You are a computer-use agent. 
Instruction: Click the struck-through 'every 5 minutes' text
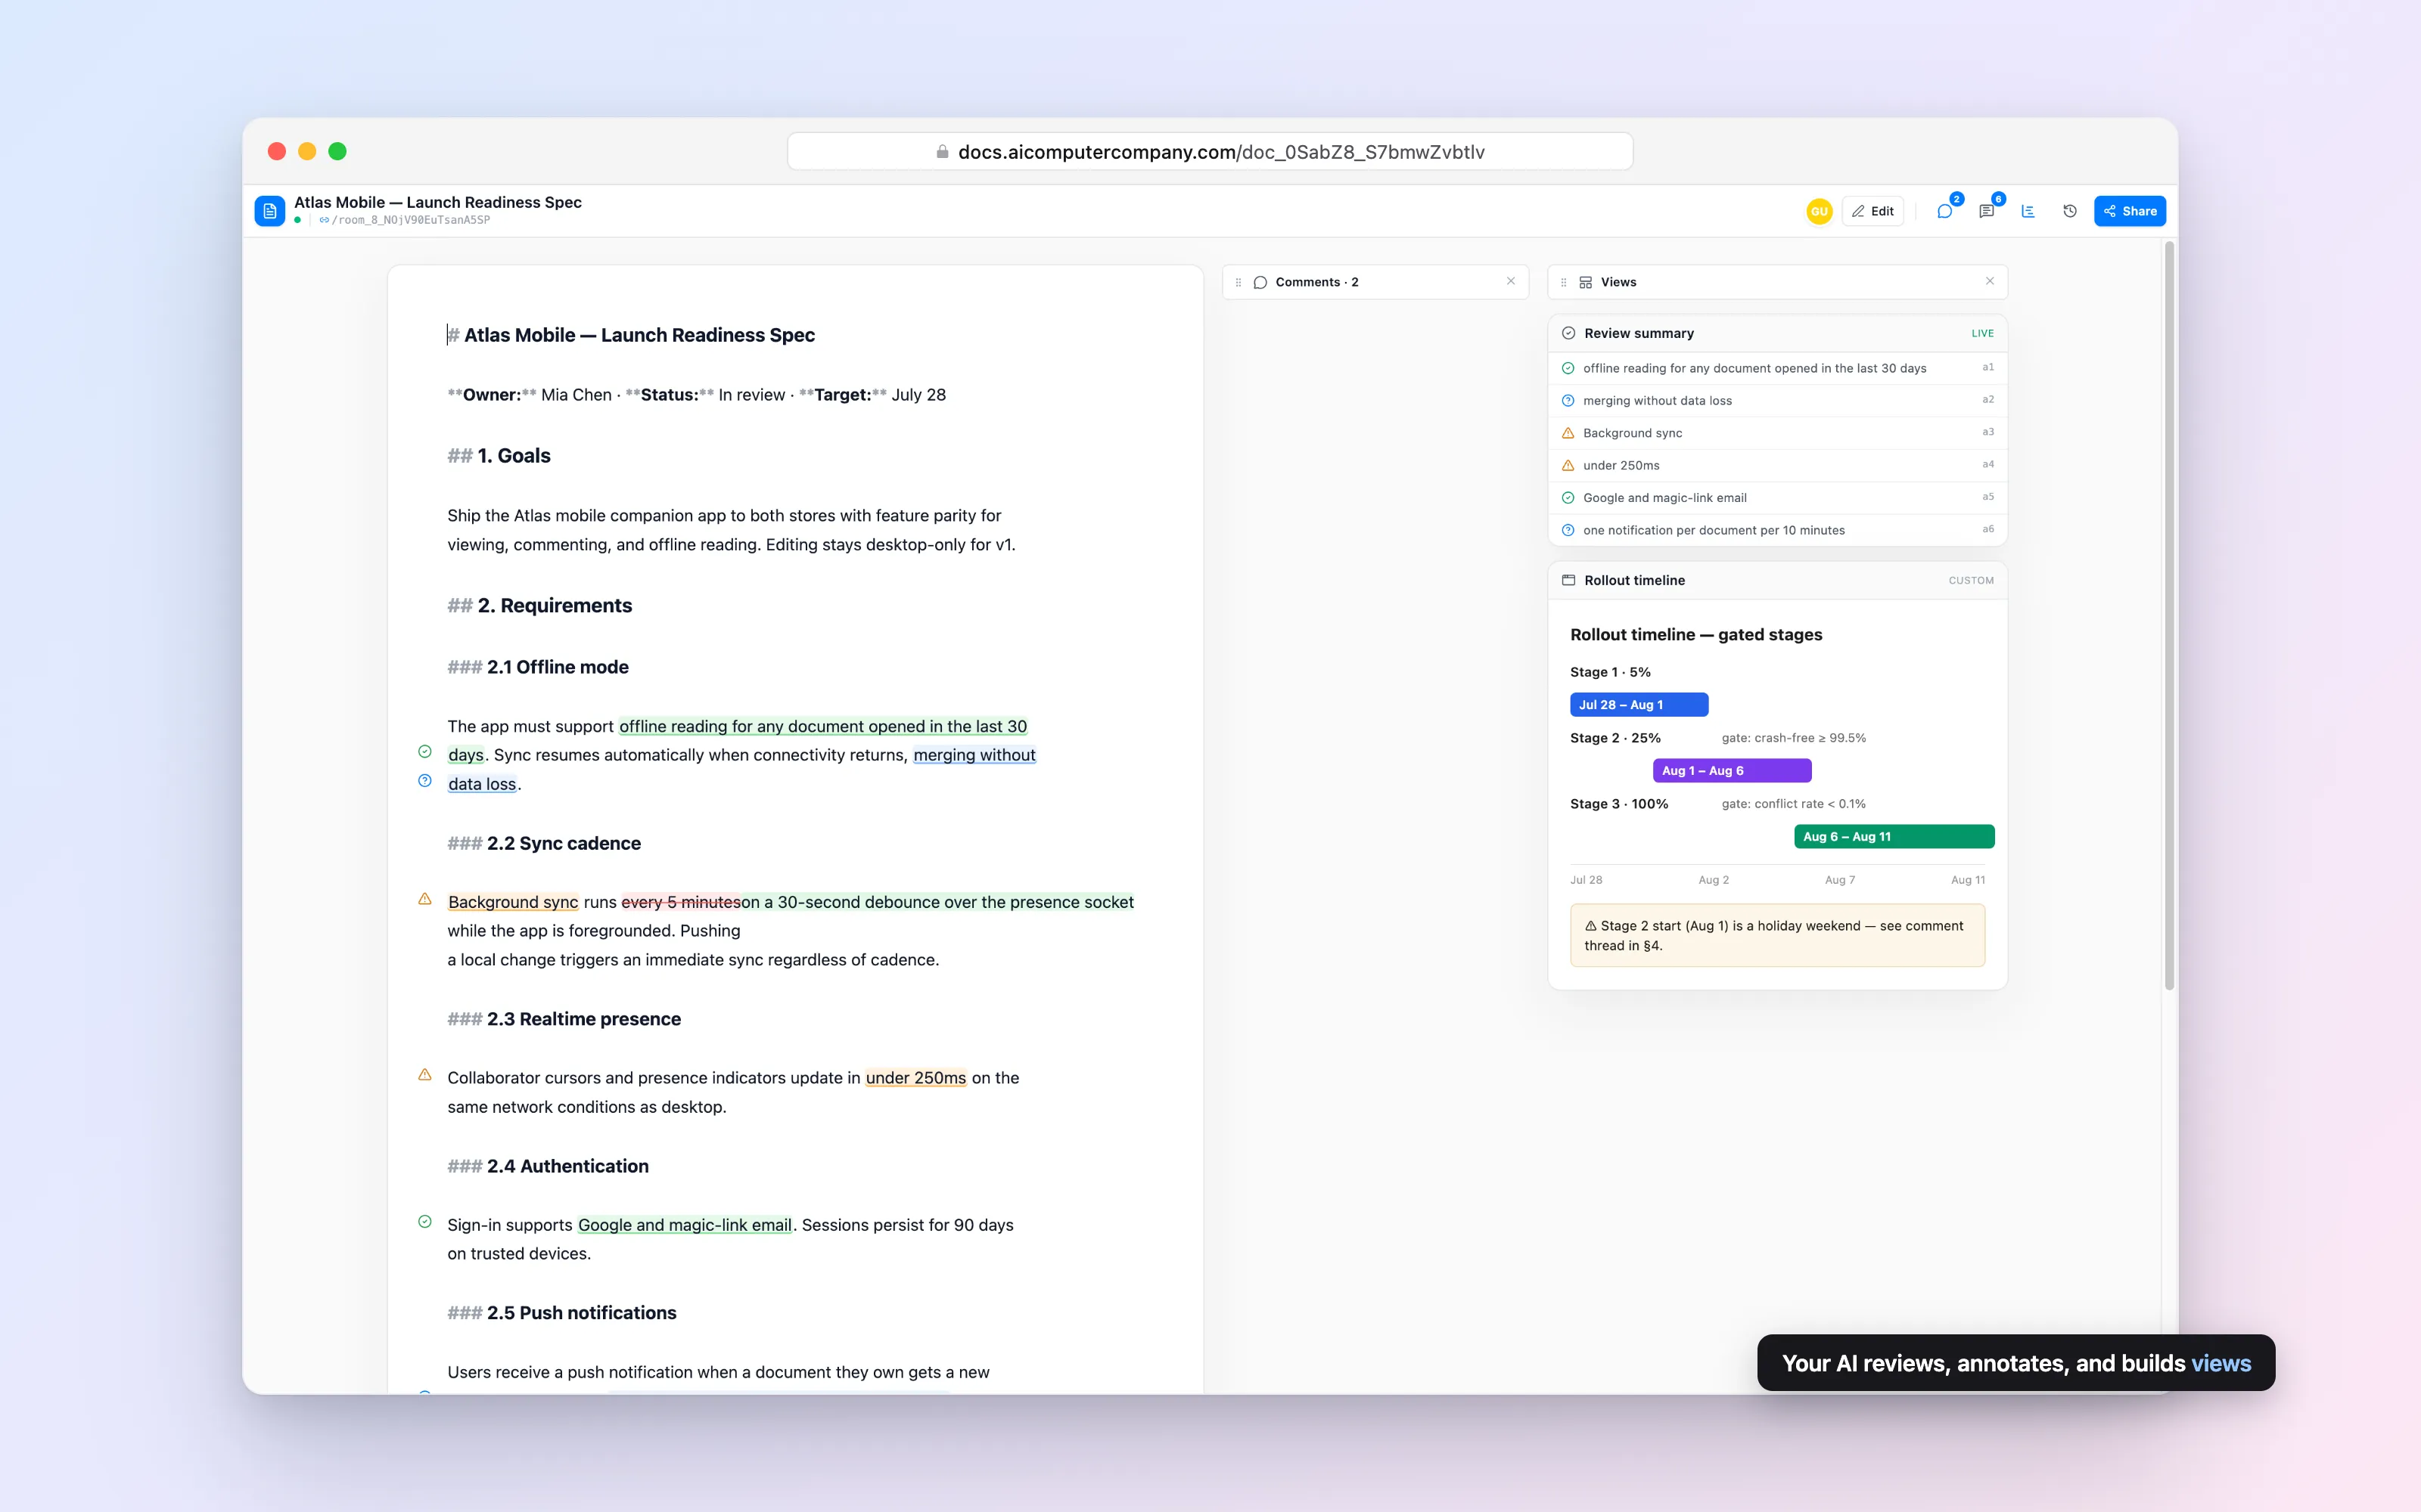click(681, 902)
